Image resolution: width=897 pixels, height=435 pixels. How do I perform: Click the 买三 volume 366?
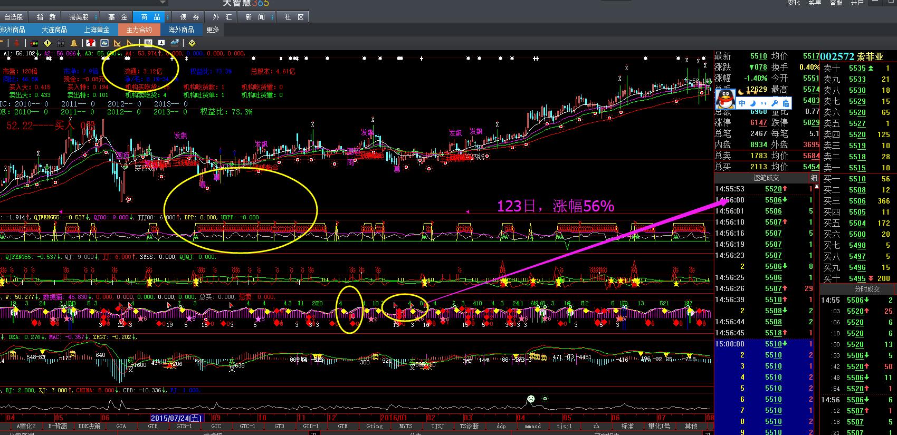point(884,201)
